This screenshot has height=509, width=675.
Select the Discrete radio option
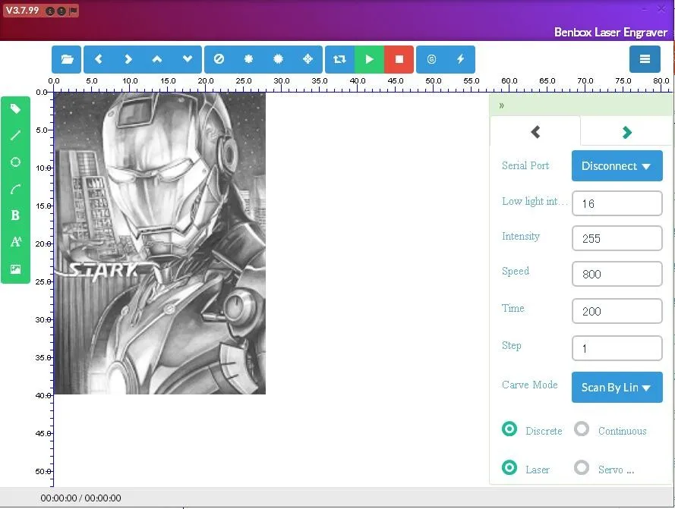coord(509,429)
